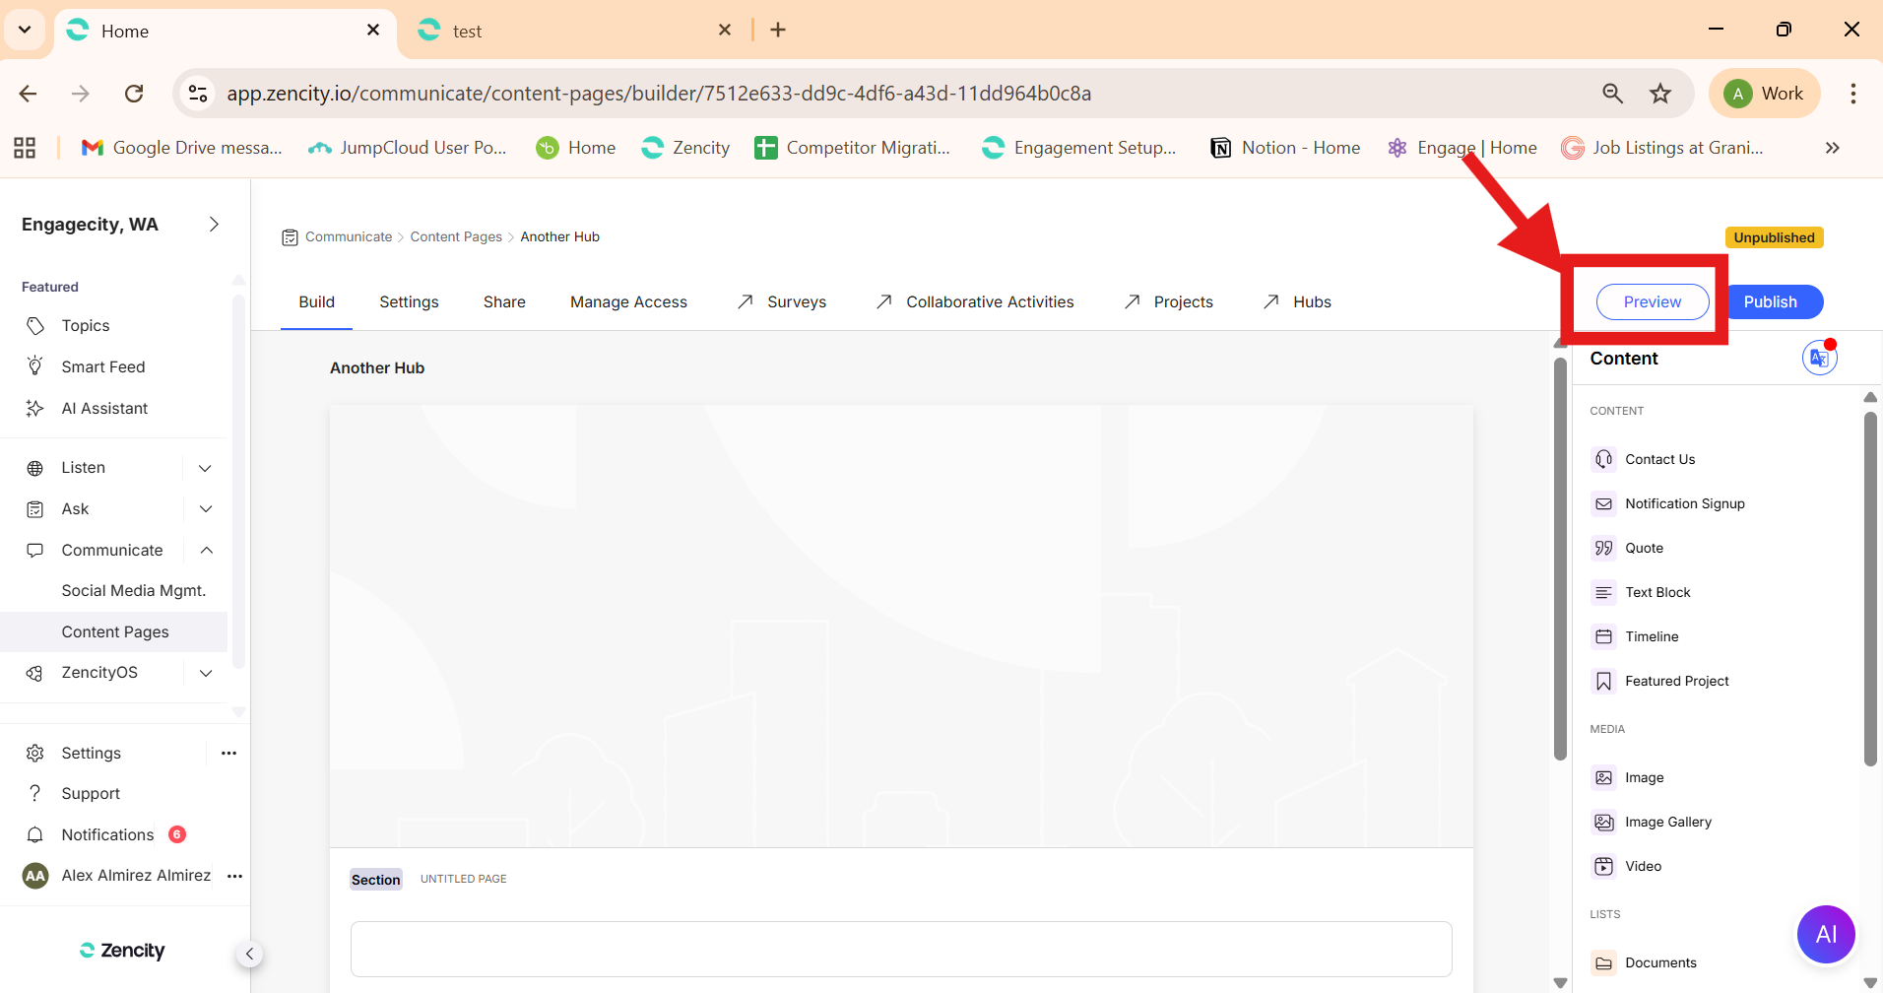This screenshot has height=993, width=1883.
Task: Expand the Listen menu chevron
Action: 206,468
